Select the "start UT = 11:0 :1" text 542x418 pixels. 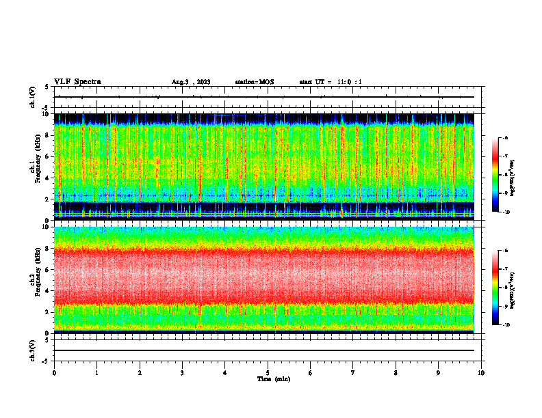coord(331,82)
